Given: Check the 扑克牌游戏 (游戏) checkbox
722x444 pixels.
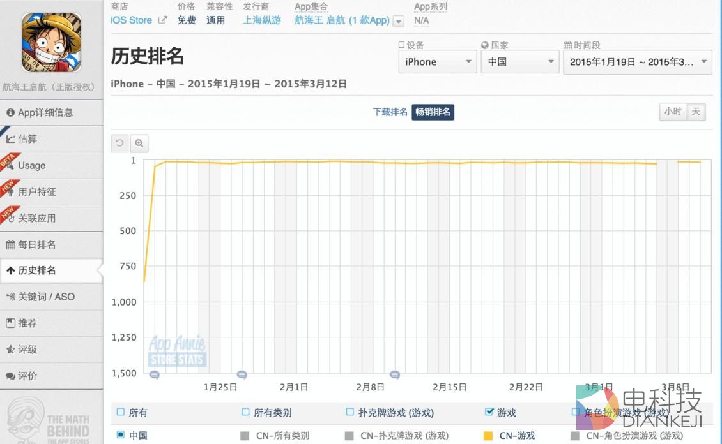Looking at the screenshot, I should pos(349,412).
